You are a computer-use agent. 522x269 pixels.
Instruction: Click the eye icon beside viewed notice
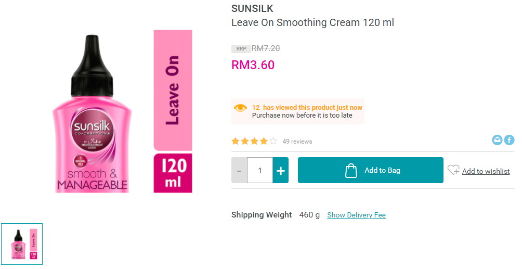pyautogui.click(x=240, y=108)
